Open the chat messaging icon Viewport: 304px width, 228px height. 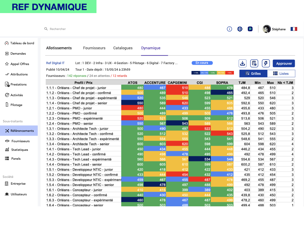(250, 29)
